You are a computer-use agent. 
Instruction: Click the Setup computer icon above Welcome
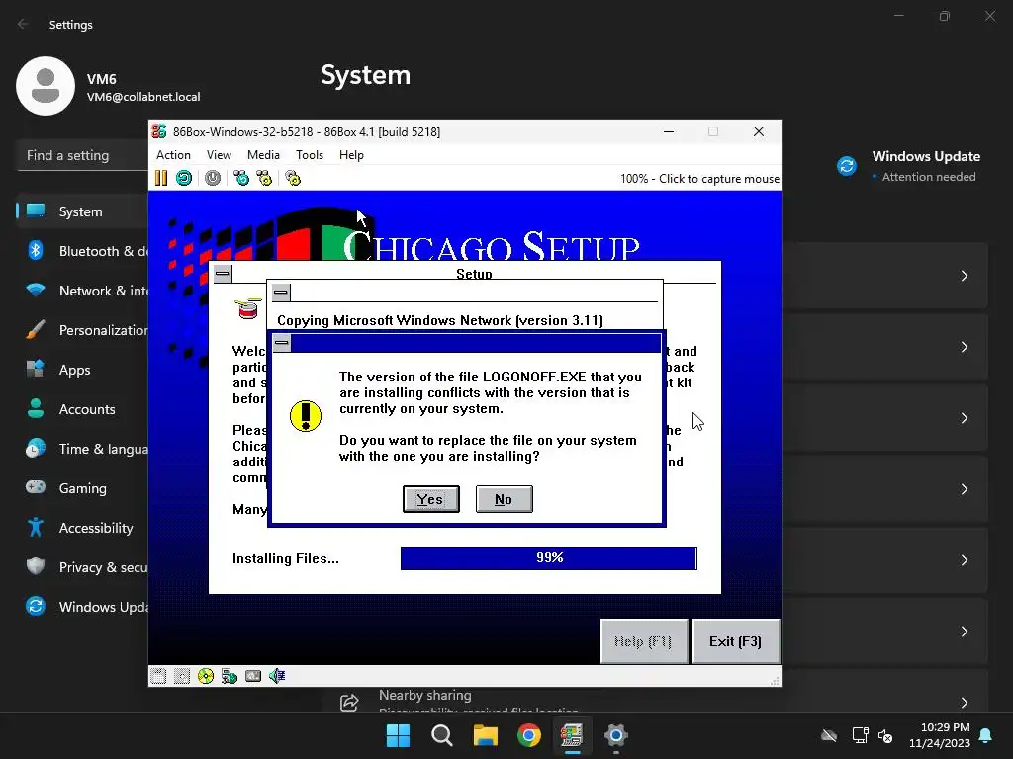tap(248, 309)
